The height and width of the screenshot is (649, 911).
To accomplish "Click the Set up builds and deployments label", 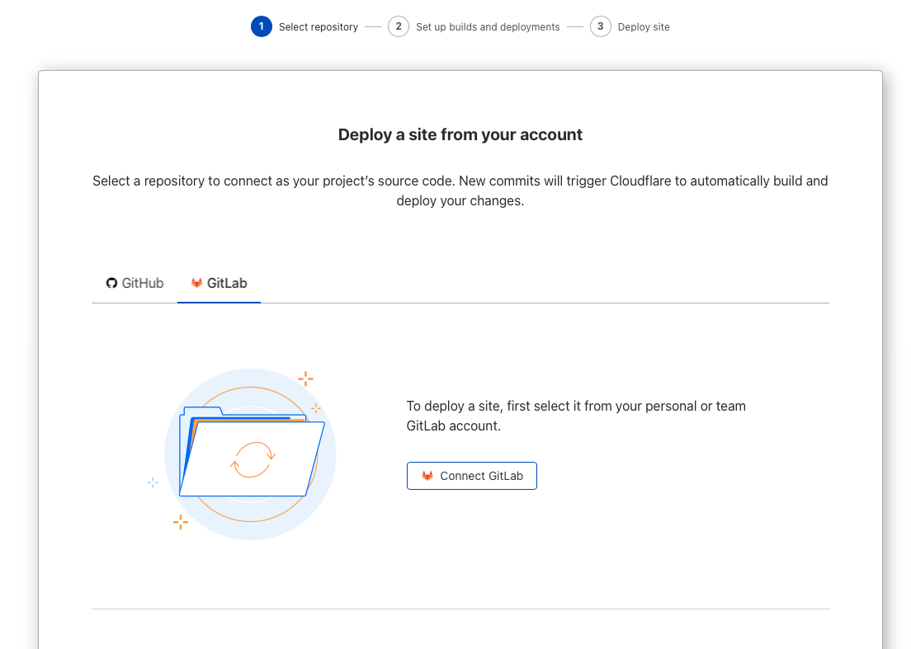I will point(488,26).
